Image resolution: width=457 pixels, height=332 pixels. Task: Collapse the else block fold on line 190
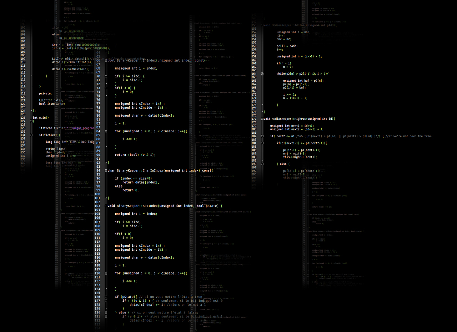click(x=262, y=164)
